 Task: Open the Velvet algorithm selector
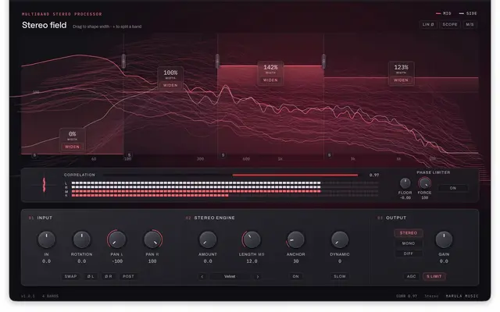click(x=230, y=276)
